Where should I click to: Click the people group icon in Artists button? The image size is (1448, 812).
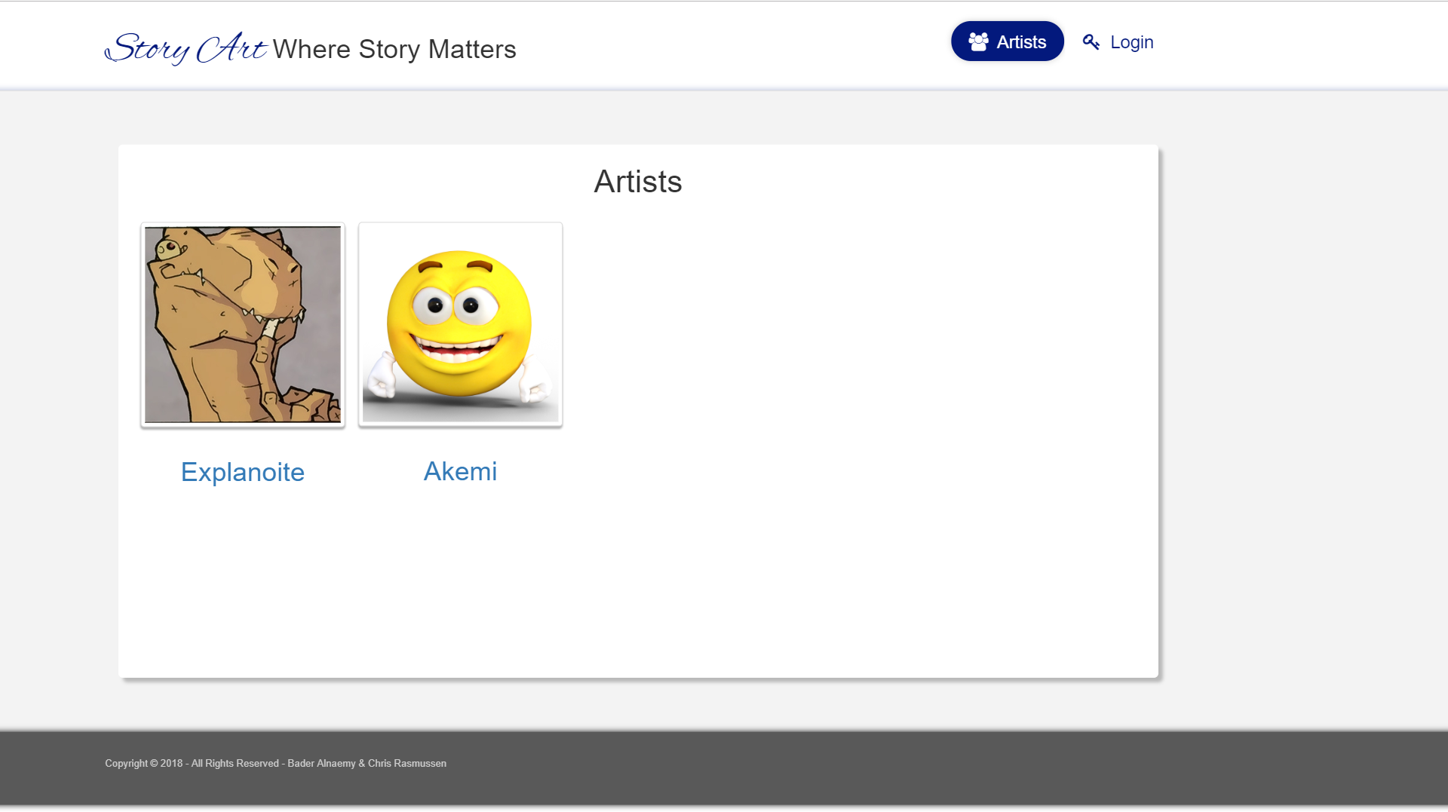[x=978, y=41]
